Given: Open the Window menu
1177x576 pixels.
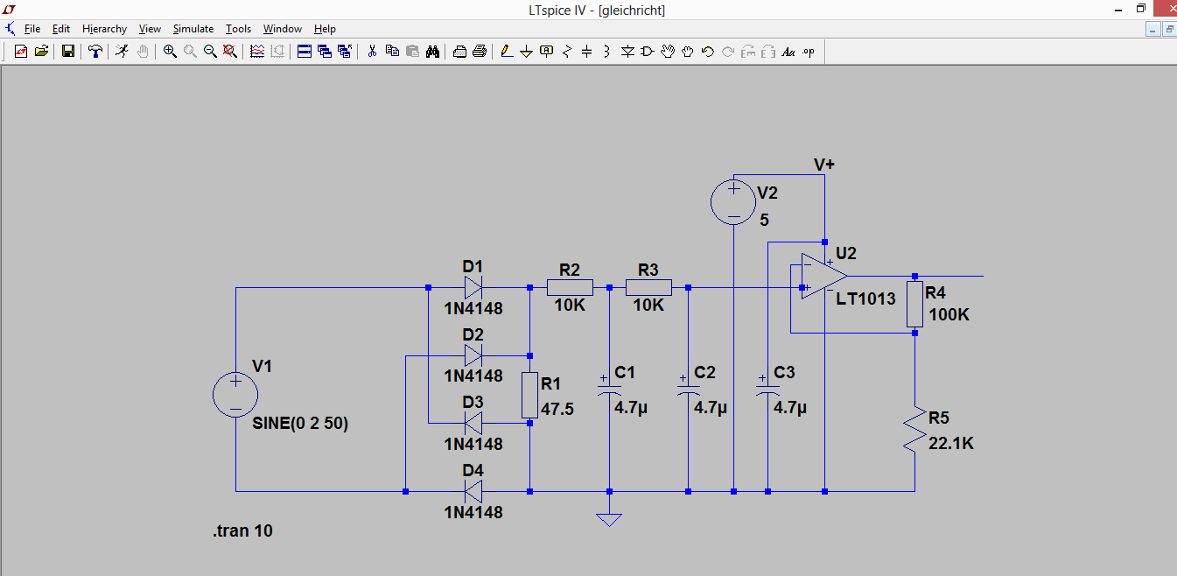Looking at the screenshot, I should 283,29.
